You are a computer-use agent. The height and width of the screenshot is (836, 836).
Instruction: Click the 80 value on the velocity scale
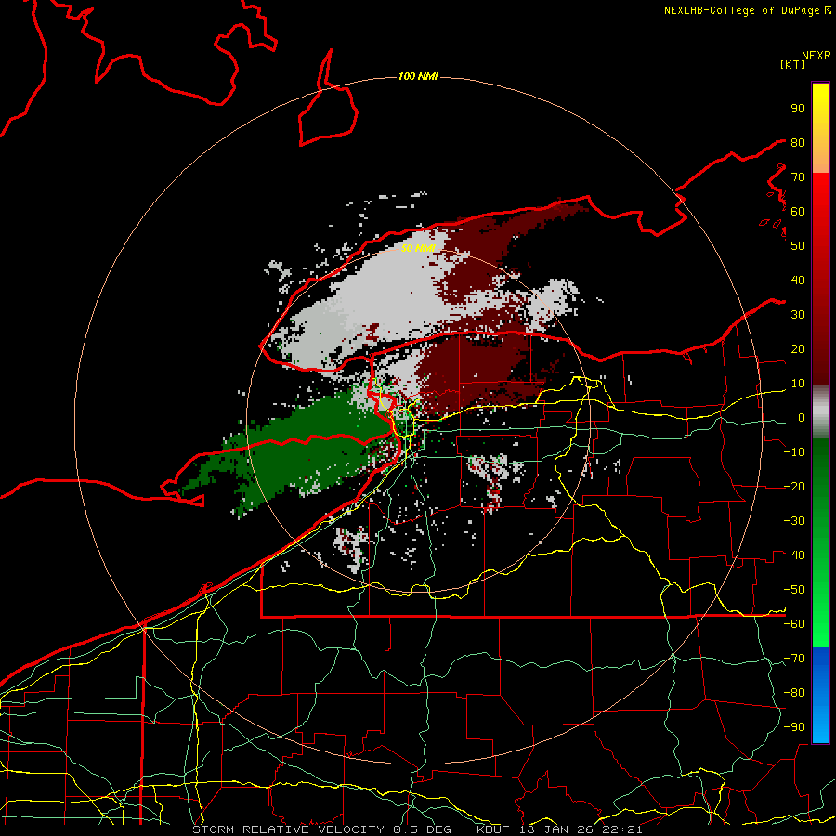click(798, 143)
